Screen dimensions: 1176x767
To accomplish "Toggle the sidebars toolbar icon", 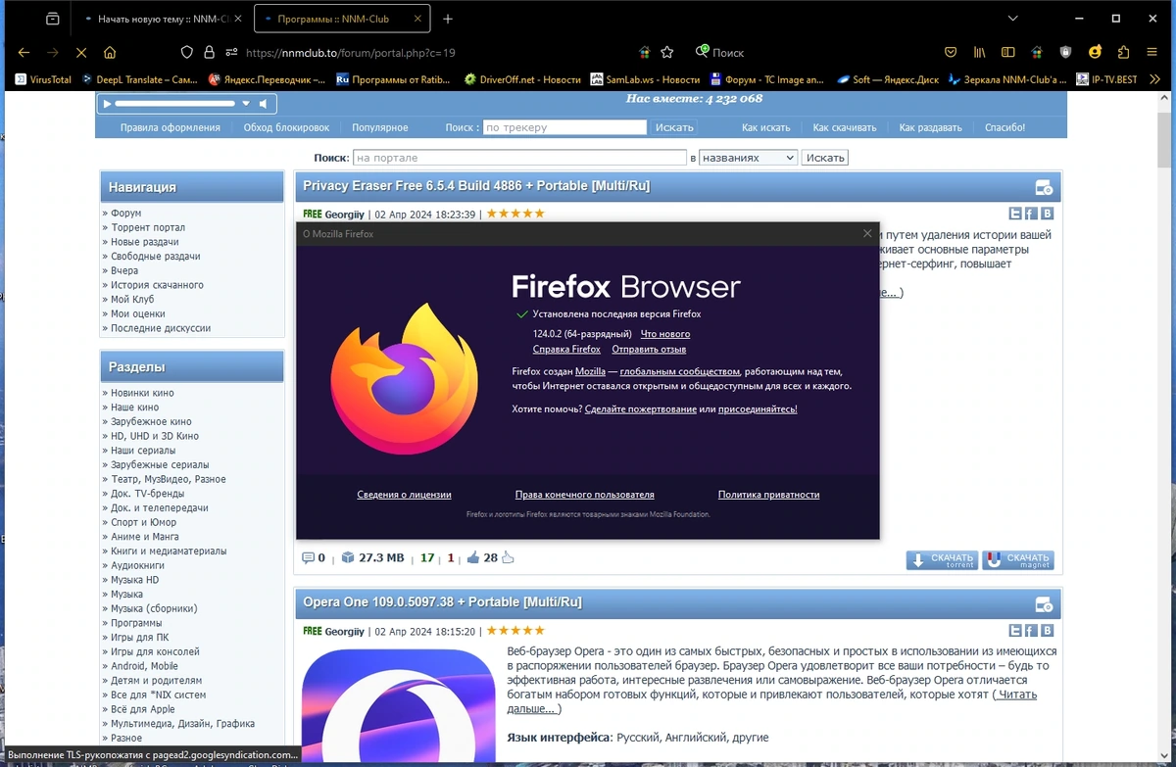I will click(1007, 53).
